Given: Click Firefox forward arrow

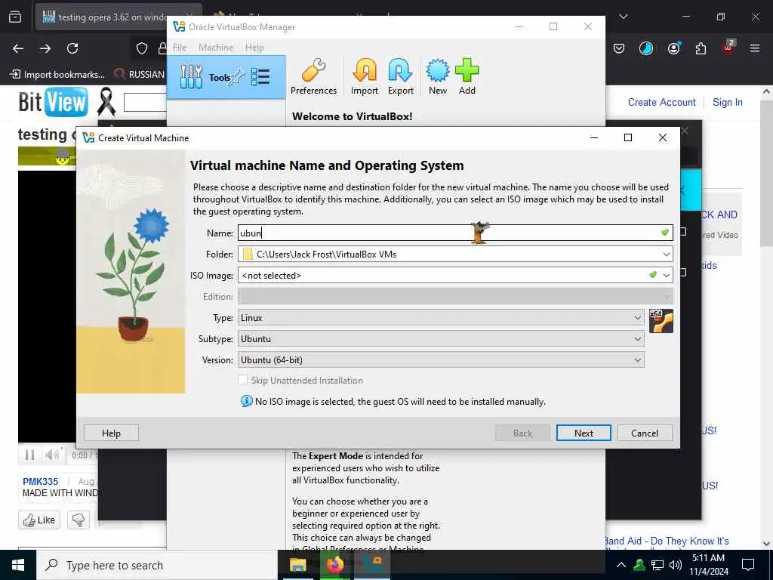Looking at the screenshot, I should pos(45,48).
